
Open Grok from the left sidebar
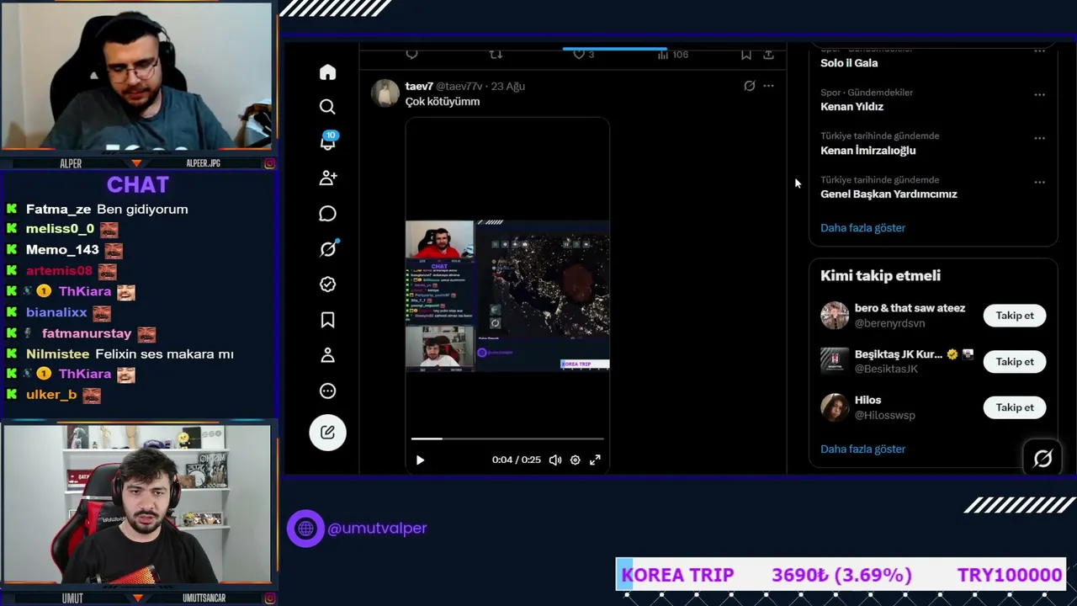327,249
